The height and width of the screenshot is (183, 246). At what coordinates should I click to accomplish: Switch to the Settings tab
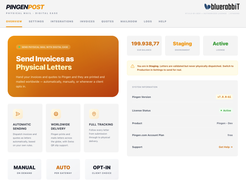point(36,22)
